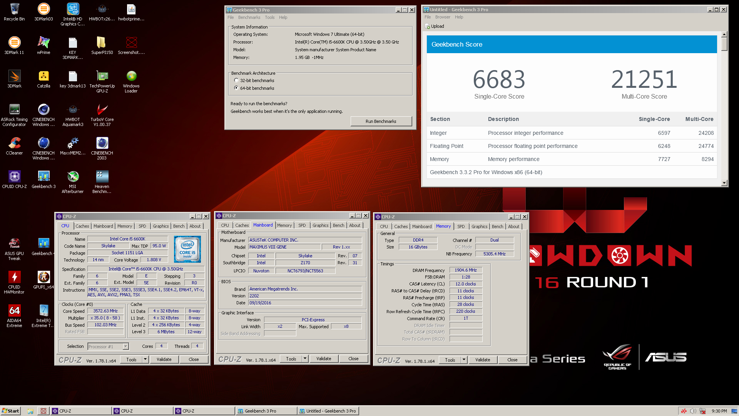Open TurboV Core V1.00.37 icon
Screen dimensions: 739x416
coord(102,115)
